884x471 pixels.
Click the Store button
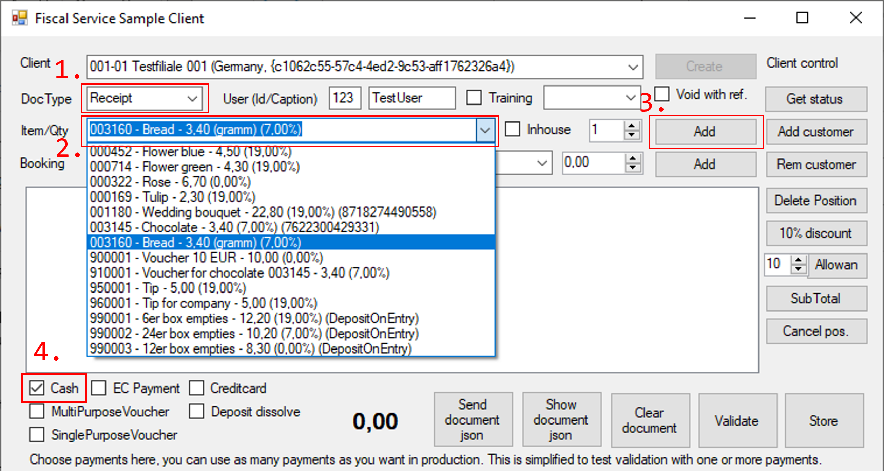[x=824, y=420]
